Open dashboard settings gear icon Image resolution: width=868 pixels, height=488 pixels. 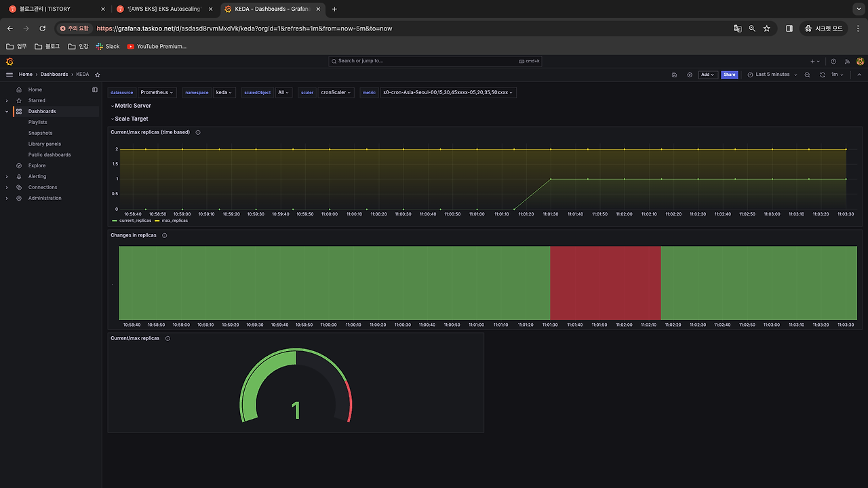pos(690,75)
